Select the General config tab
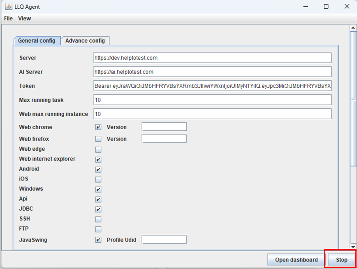The height and width of the screenshot is (269, 357). 37,41
